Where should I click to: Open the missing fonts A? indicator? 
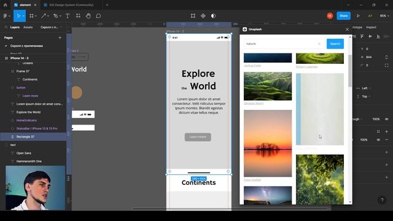(370, 16)
